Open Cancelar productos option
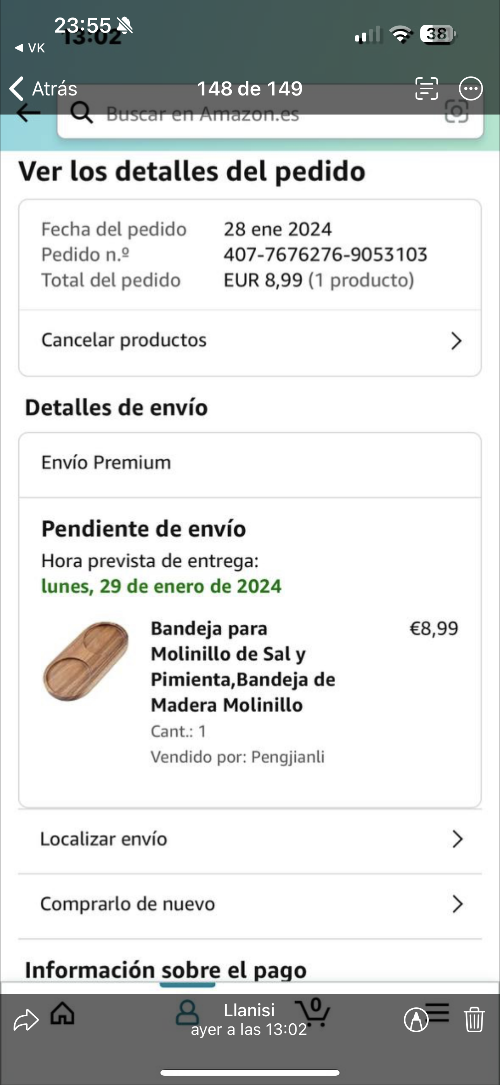 (124, 340)
